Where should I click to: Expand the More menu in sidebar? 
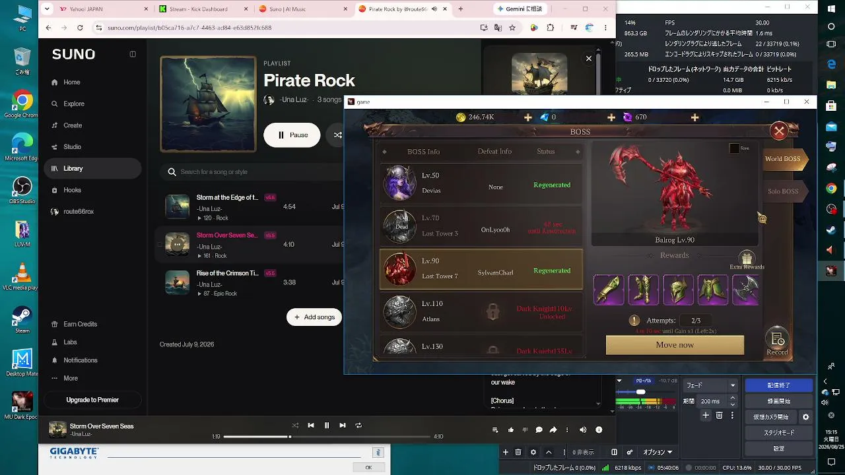pos(92,378)
